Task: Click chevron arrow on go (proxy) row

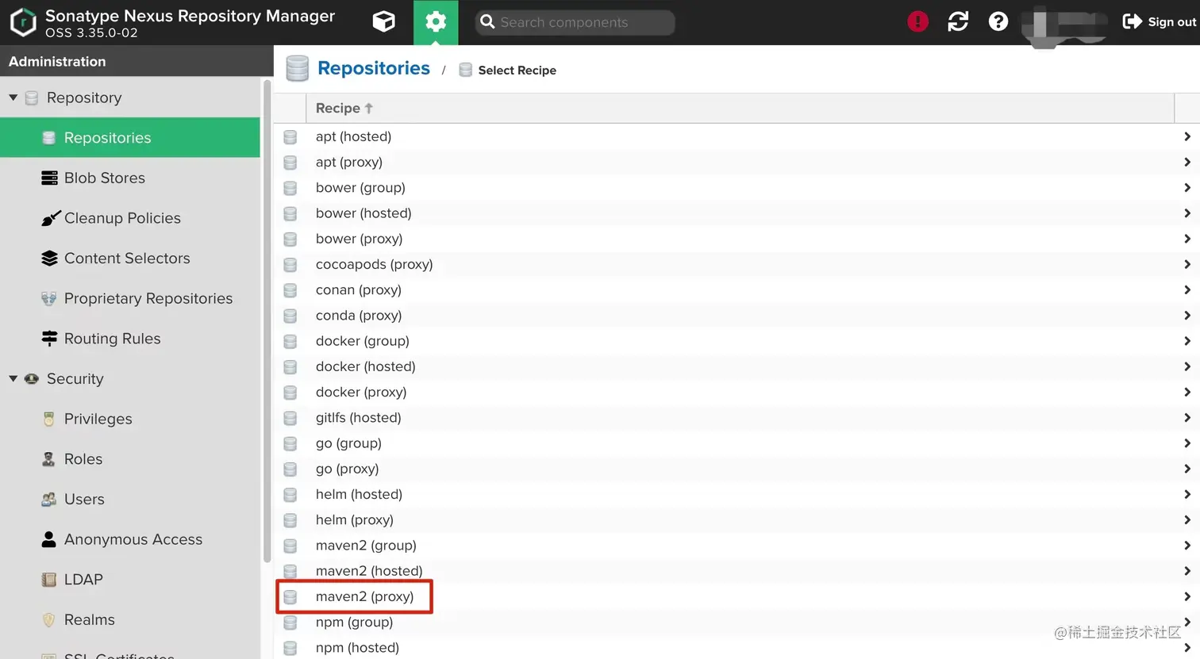Action: [1187, 469]
